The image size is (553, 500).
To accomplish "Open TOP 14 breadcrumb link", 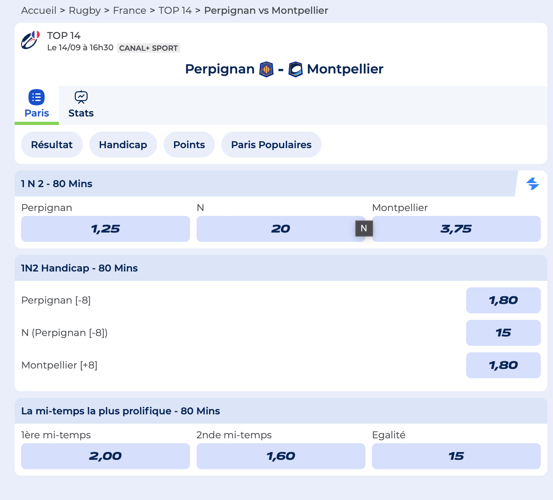I will coord(175,11).
